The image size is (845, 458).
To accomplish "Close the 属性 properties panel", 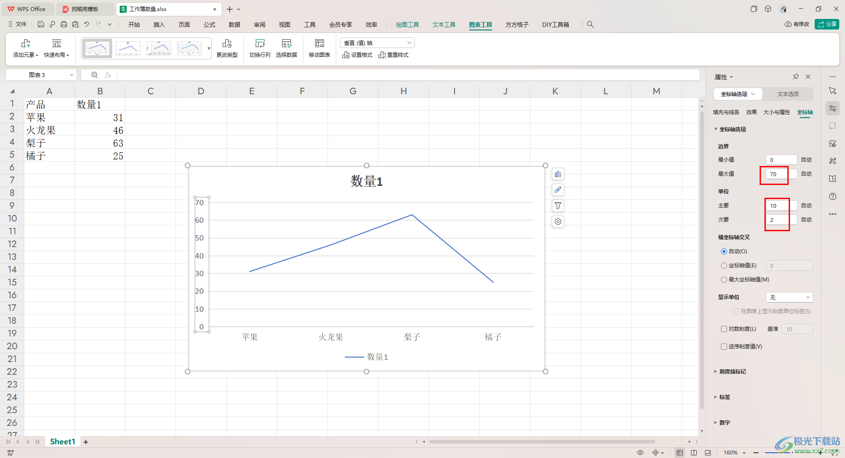I will 808,77.
